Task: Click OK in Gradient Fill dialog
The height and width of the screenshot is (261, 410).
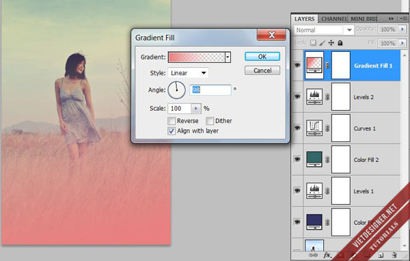Action: (262, 57)
